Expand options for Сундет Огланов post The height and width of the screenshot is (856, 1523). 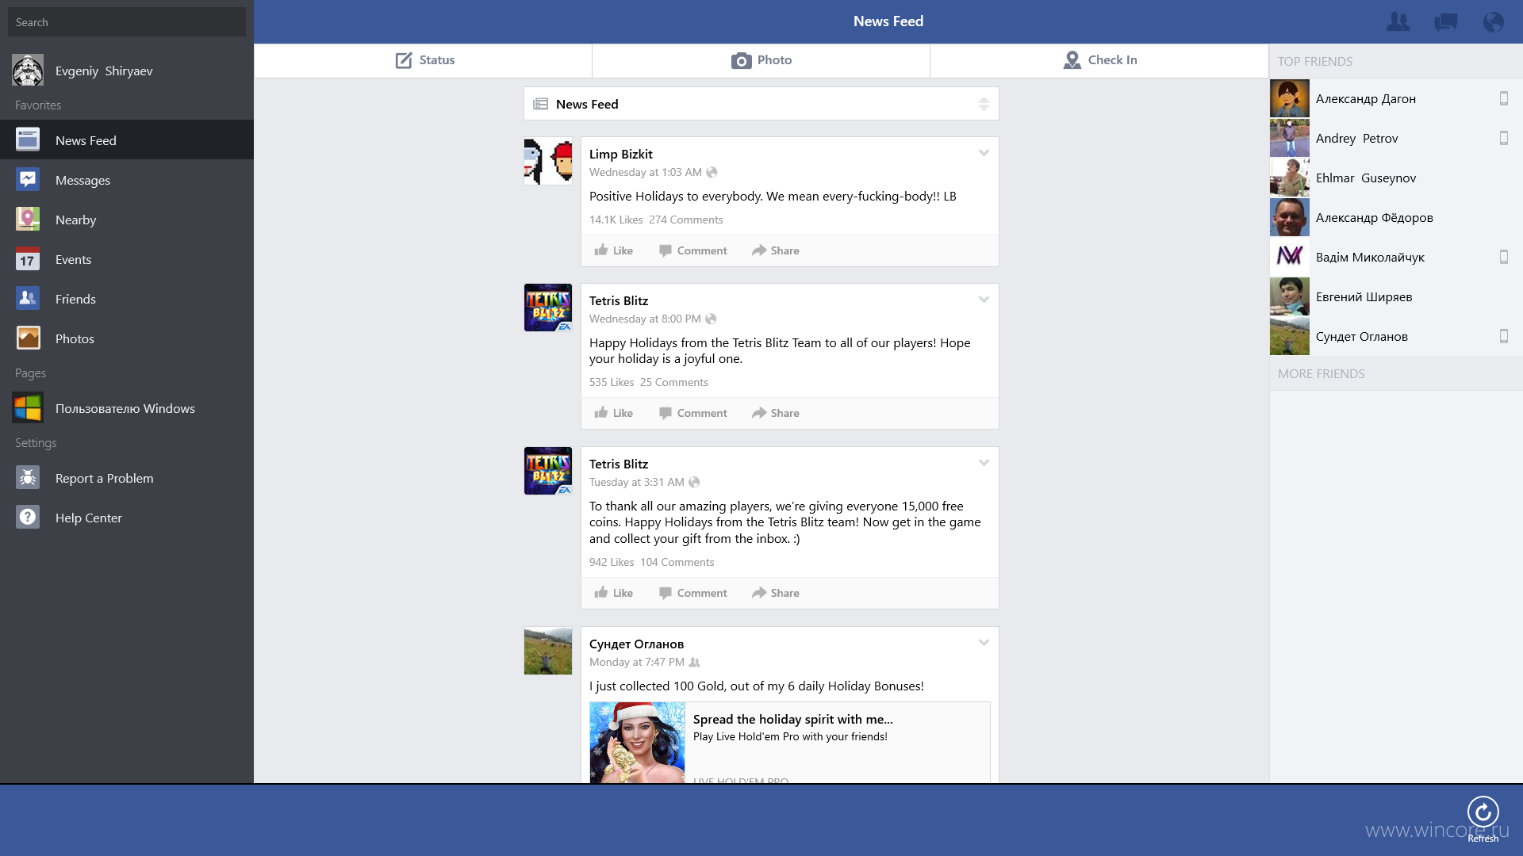click(984, 643)
